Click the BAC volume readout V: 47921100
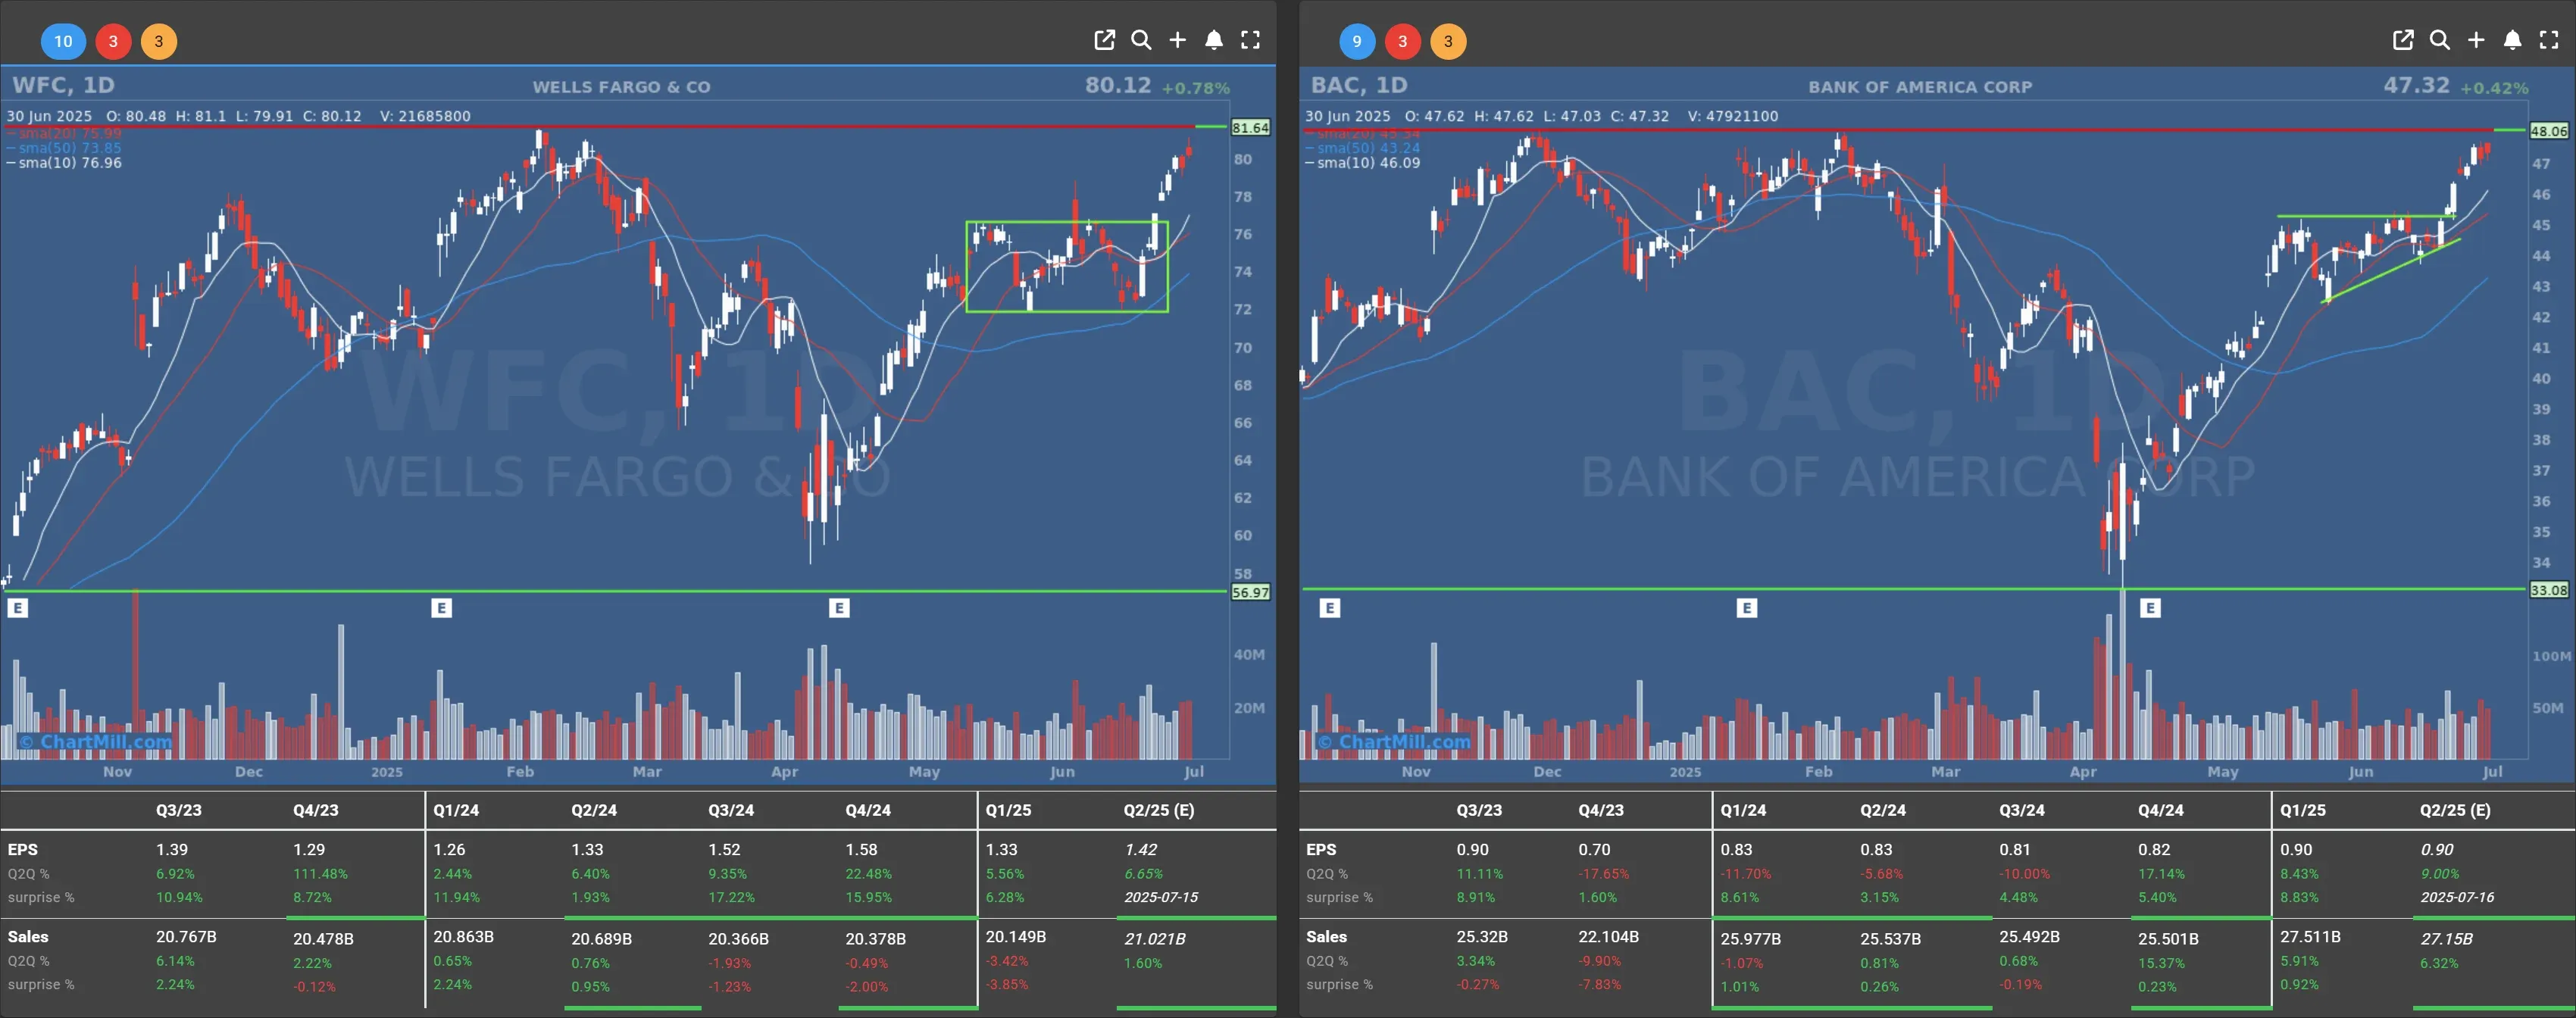This screenshot has width=2576, height=1018. pyautogui.click(x=1733, y=116)
